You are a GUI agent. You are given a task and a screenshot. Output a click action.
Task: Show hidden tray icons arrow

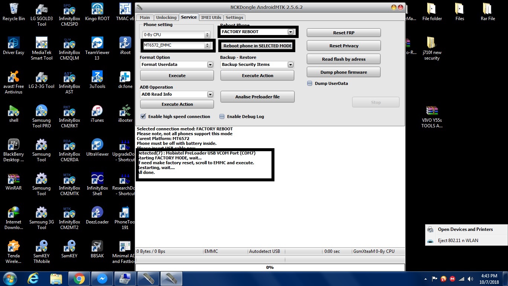(x=425, y=279)
